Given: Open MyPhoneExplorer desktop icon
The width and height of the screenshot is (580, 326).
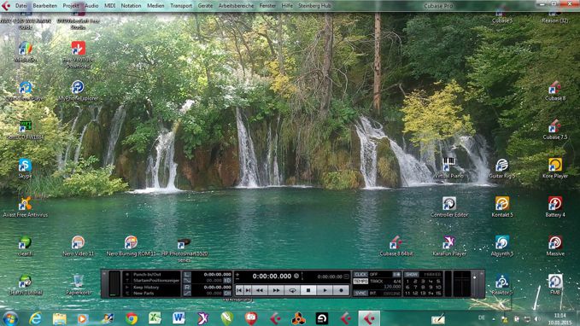Looking at the screenshot, I should (x=78, y=91).
